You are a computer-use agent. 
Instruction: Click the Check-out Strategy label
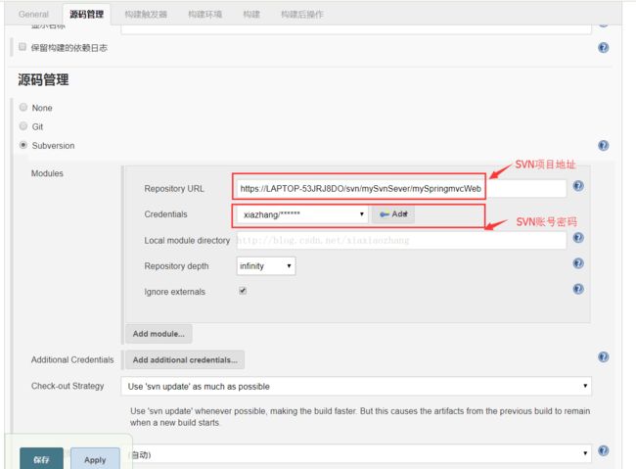click(68, 386)
